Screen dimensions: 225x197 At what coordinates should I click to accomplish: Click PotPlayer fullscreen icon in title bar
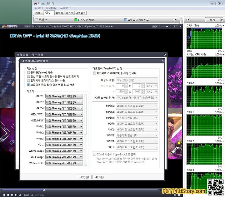point(177,27)
